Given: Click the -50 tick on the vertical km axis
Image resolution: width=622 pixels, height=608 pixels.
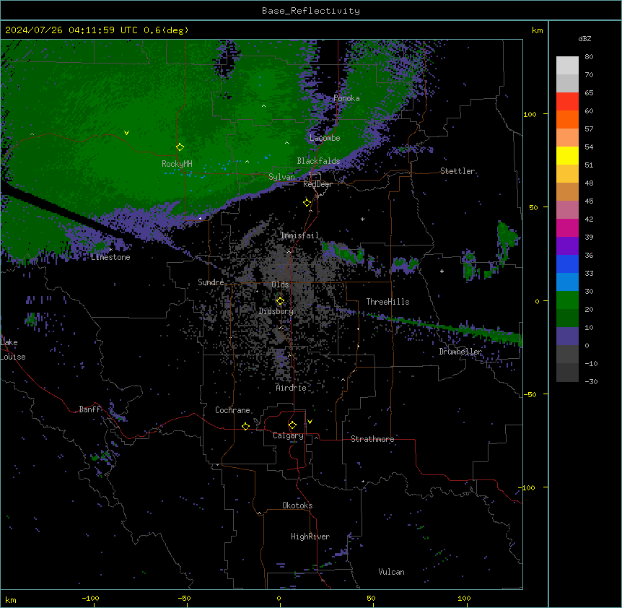Looking at the screenshot, I should 530,394.
